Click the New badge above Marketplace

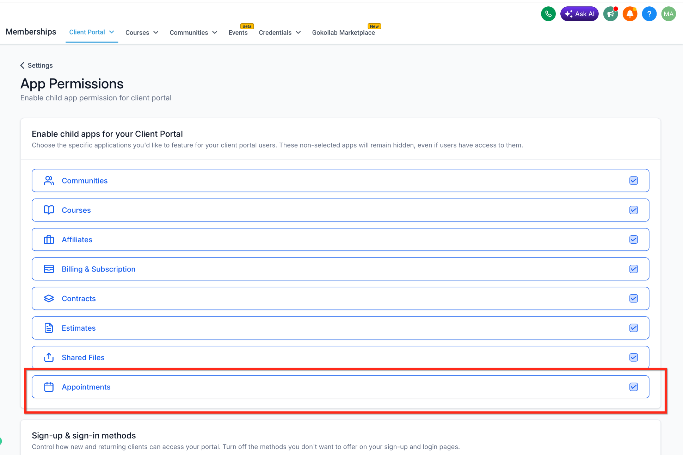tap(374, 26)
